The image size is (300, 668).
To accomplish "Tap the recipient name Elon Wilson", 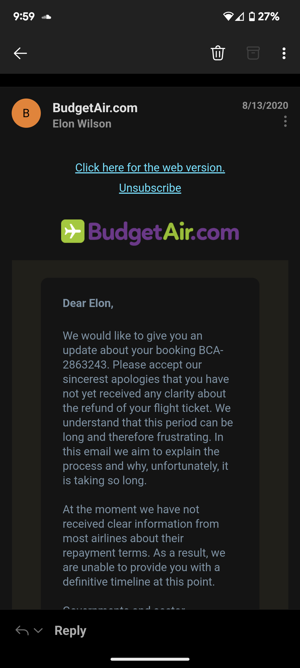I will coord(82,124).
